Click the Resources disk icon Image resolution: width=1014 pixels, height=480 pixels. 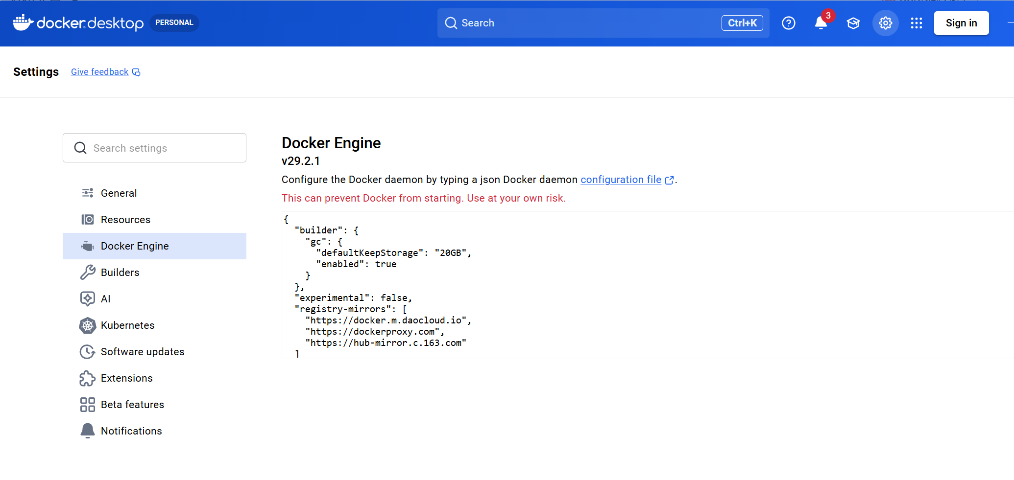(88, 219)
